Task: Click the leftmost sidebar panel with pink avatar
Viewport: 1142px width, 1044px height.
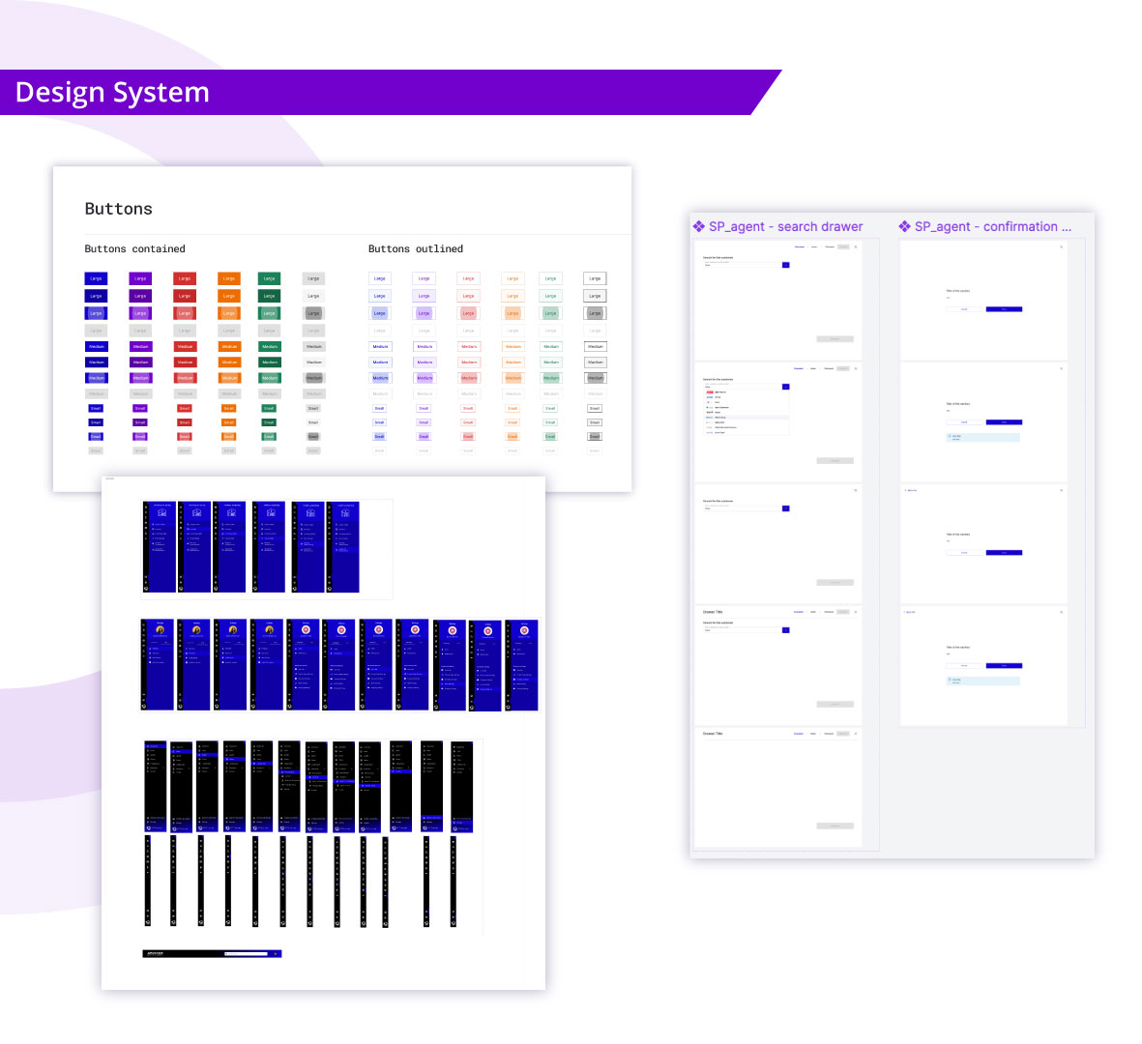Action: point(303,665)
